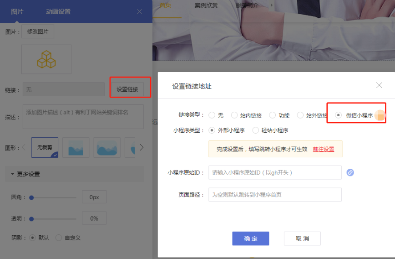The height and width of the screenshot is (259, 395).
Task: Click the 小程序原始ID input field
Action: point(275,173)
